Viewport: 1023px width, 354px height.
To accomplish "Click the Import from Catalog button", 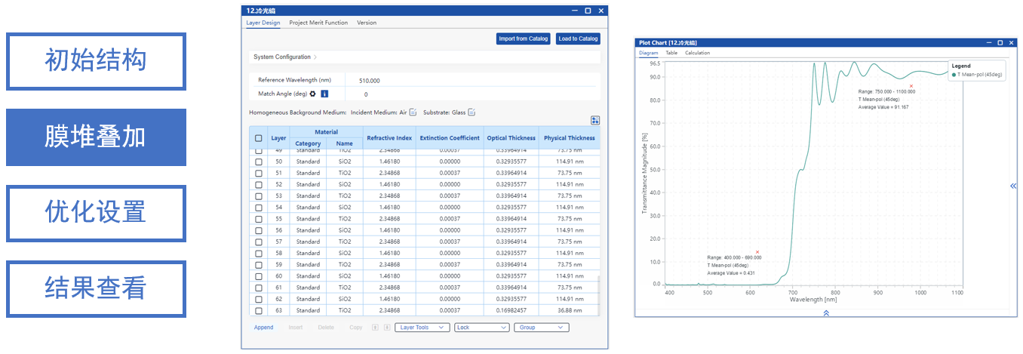I will click(523, 39).
